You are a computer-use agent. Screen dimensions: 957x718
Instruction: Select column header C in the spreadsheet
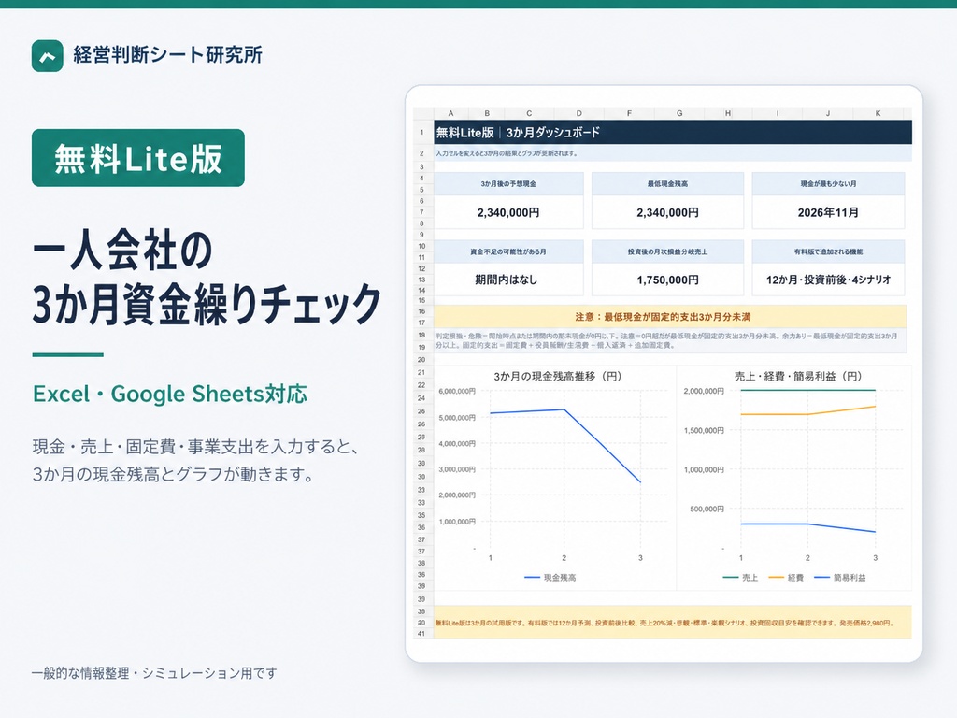point(529,113)
